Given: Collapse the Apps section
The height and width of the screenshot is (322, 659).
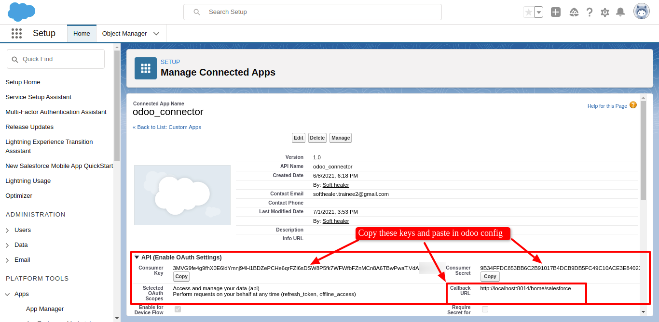Looking at the screenshot, I should 7,294.
